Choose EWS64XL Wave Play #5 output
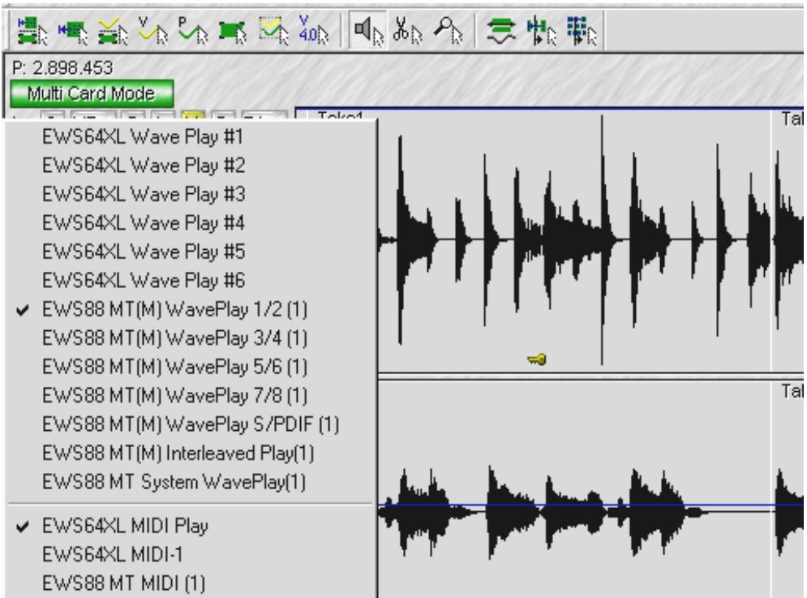This screenshot has width=807, height=598. (191, 252)
